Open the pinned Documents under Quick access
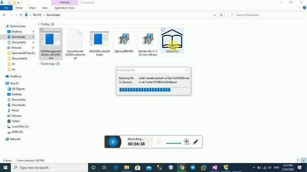This screenshot has width=307, height=172. tap(19, 43)
